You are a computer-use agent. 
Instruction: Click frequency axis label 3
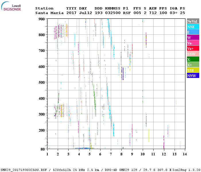pos(68,154)
